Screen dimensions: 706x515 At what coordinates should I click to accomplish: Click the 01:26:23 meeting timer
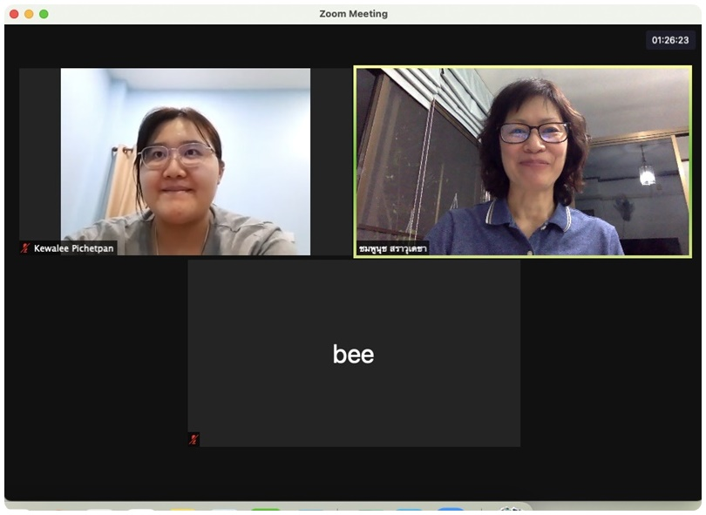coord(670,40)
